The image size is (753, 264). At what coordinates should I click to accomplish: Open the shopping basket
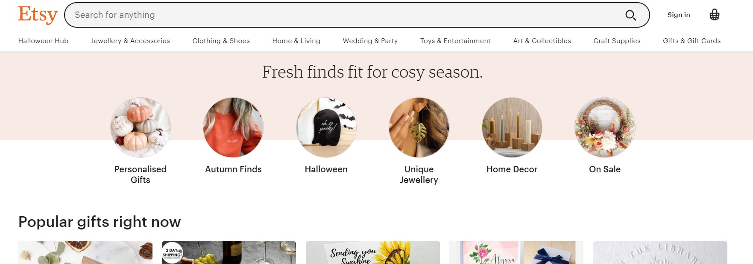coord(714,15)
